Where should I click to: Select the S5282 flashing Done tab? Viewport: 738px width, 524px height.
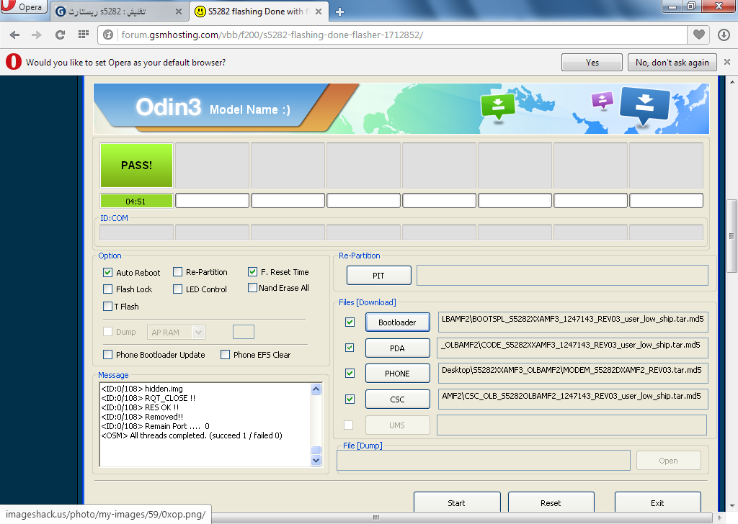point(258,12)
